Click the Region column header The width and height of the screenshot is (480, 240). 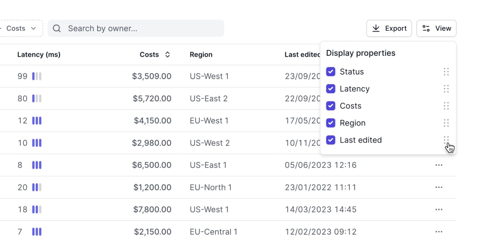click(201, 55)
